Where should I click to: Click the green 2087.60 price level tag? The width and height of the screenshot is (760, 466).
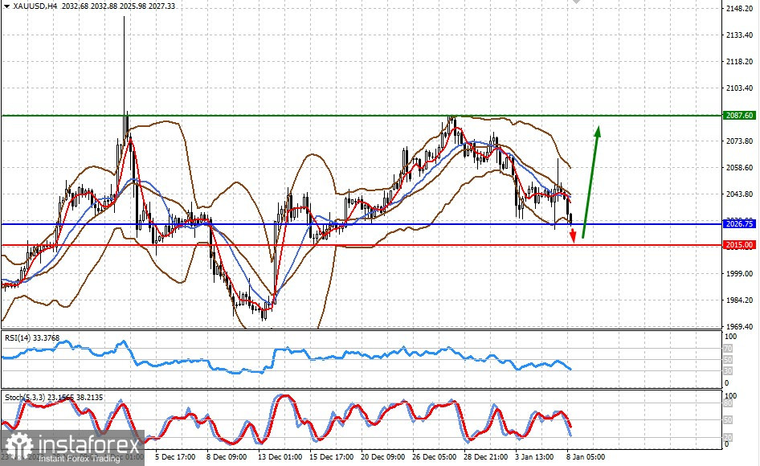pos(740,116)
